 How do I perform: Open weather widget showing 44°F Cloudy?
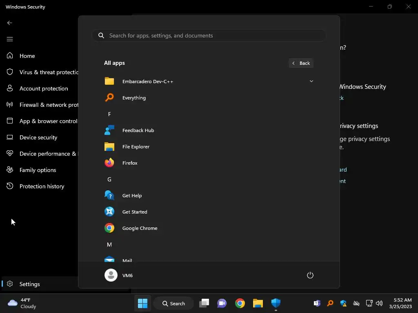click(22, 303)
